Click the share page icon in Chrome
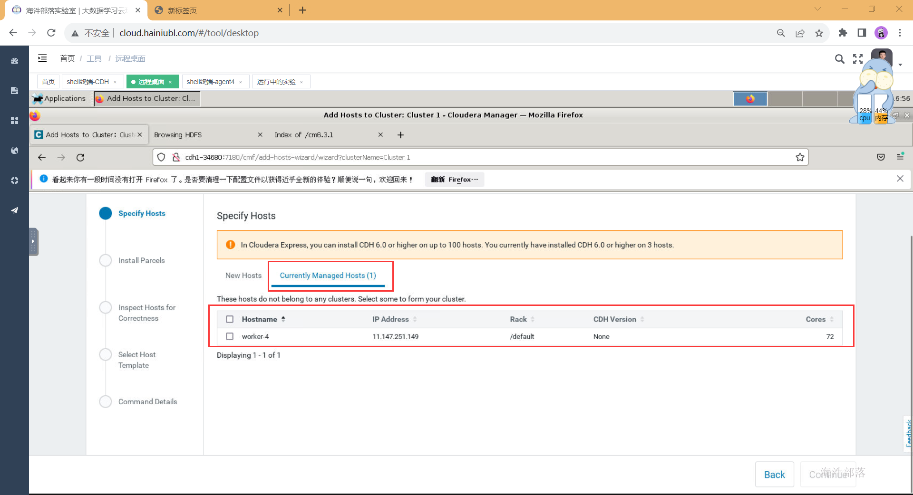913x495 pixels. tap(800, 33)
